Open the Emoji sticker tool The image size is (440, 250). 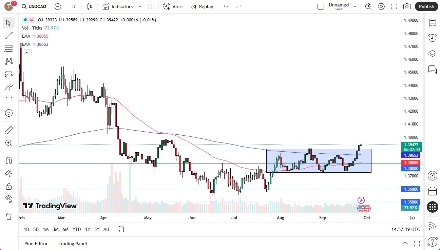pyautogui.click(x=8, y=113)
